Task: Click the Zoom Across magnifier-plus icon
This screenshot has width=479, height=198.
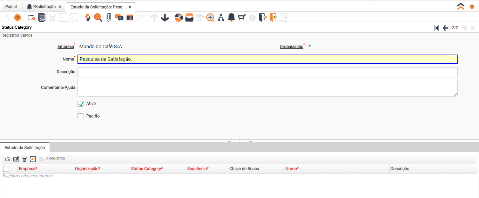Action: 210,17
